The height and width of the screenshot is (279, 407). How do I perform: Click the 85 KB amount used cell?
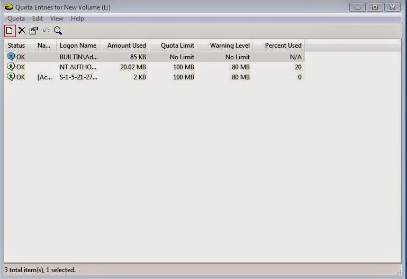click(138, 57)
